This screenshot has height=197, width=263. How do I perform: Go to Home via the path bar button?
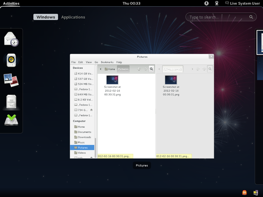click(x=110, y=69)
